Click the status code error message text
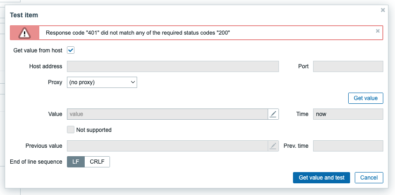This screenshot has width=395, height=195. (138, 33)
